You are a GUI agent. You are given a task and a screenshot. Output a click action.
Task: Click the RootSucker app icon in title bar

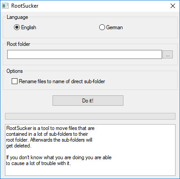5,6
